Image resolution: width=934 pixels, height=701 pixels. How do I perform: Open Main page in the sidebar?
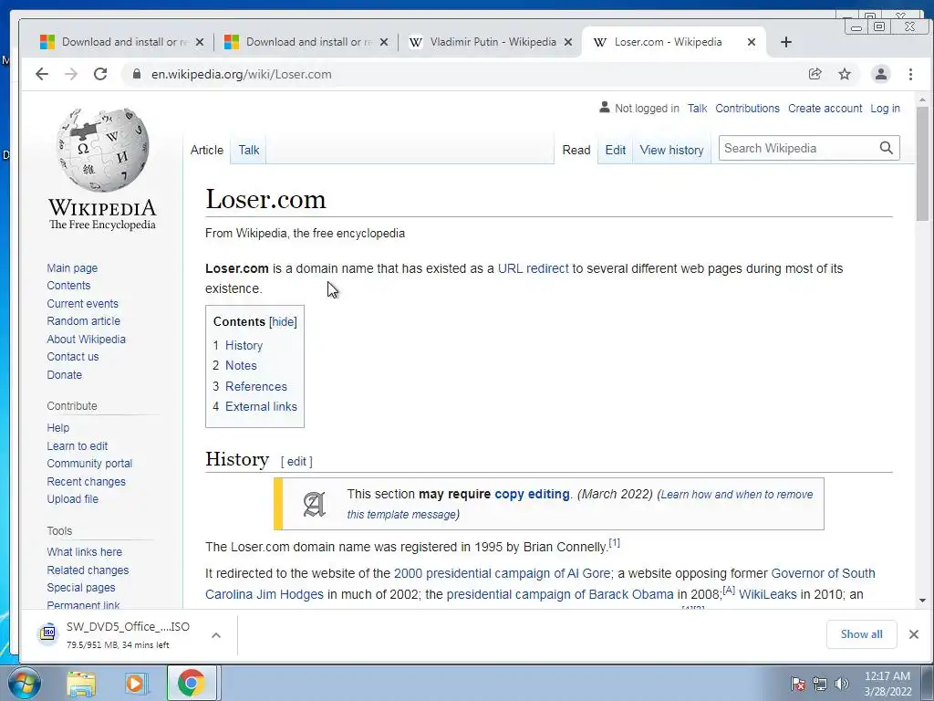tap(72, 268)
